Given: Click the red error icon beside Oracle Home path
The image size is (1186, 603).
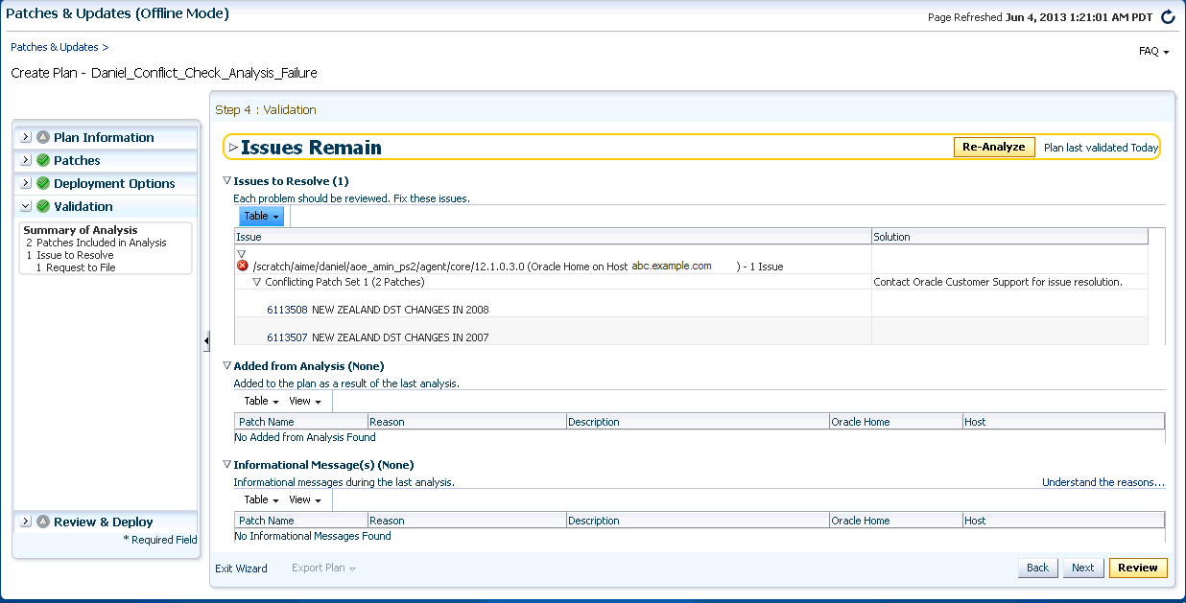Looking at the screenshot, I should (x=242, y=266).
